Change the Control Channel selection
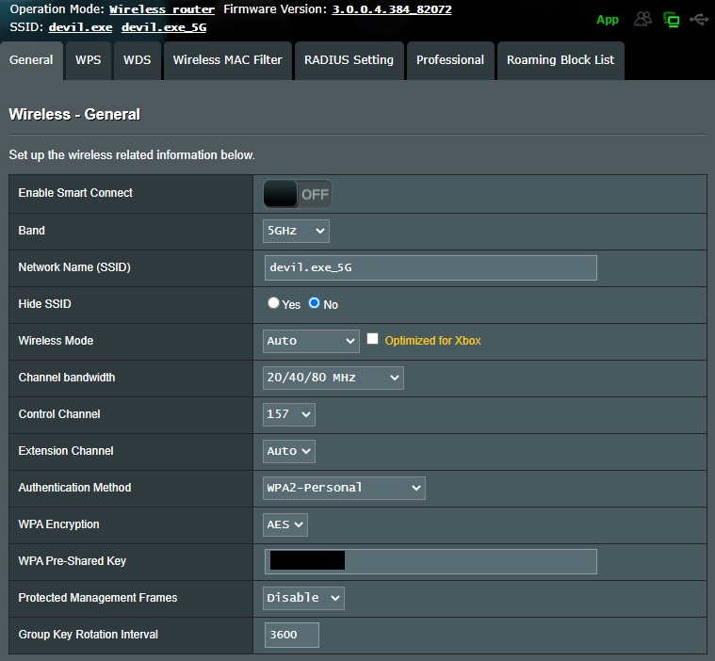Screen dimensions: 715x661 pos(289,414)
